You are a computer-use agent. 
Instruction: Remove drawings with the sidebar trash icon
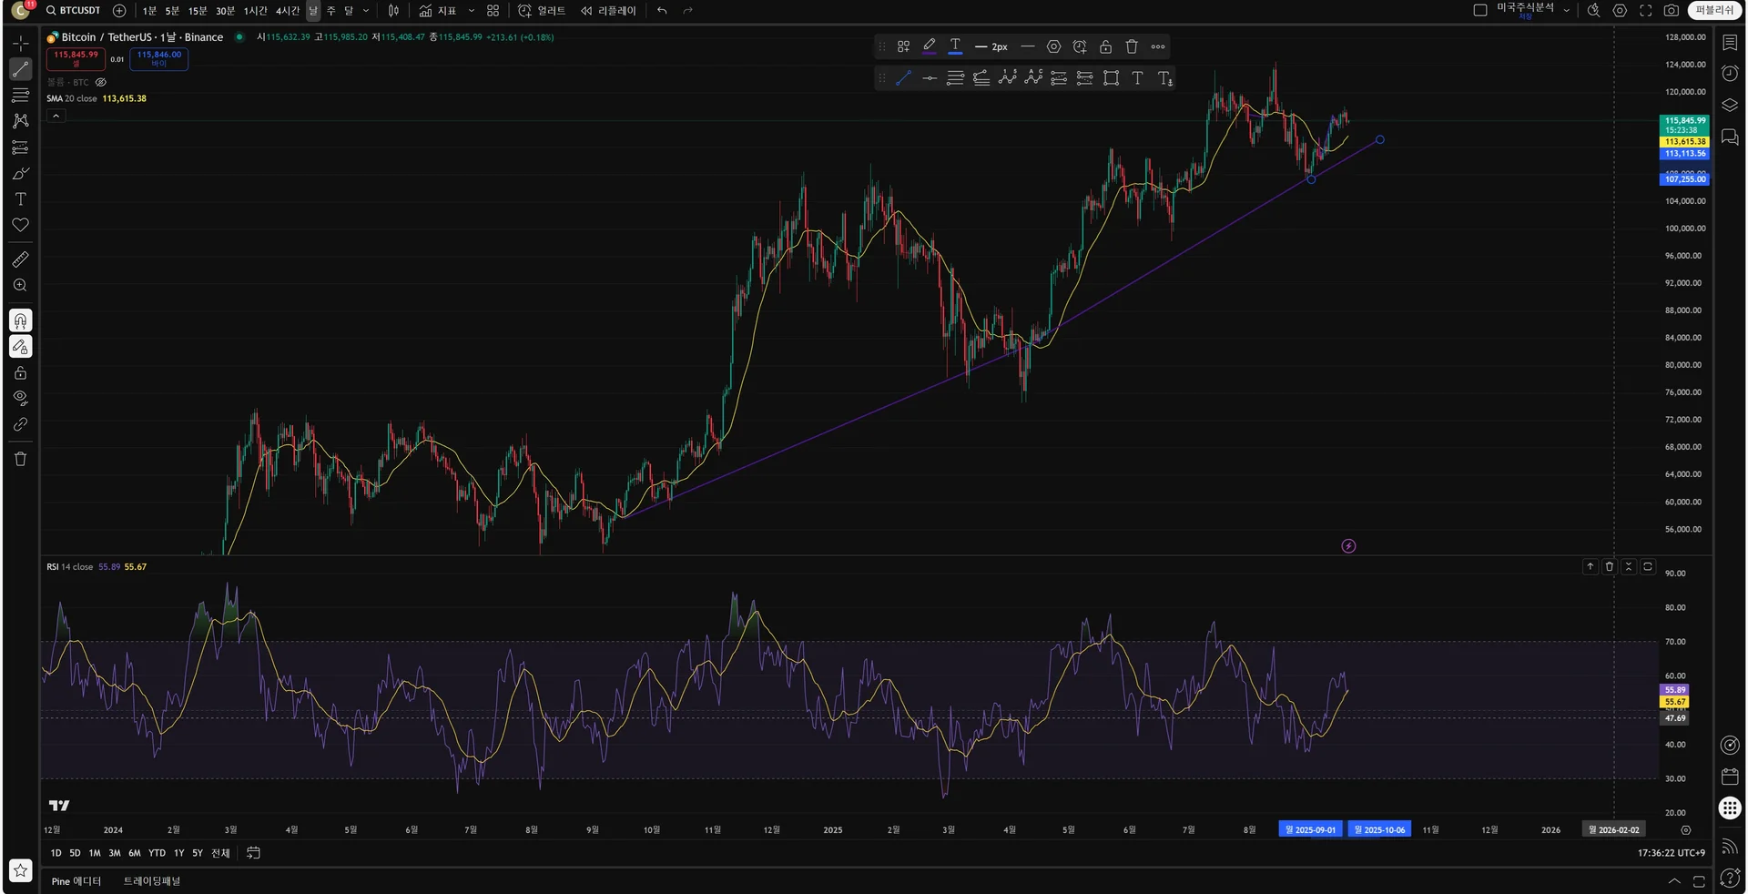coord(20,459)
